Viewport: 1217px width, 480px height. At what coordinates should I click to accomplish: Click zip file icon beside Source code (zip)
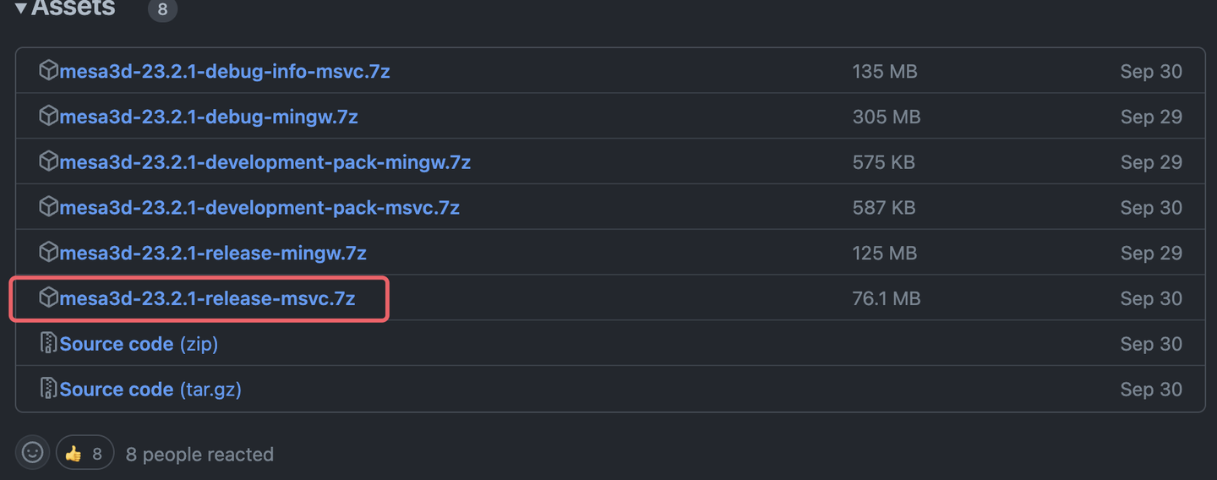(x=48, y=343)
